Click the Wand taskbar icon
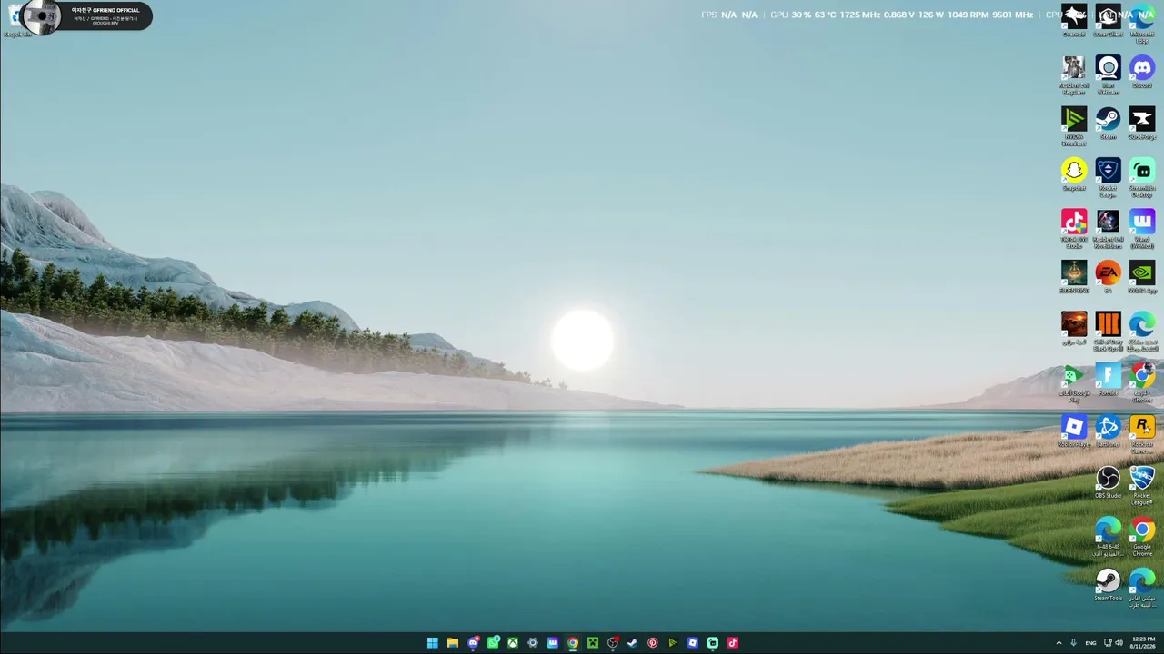This screenshot has height=654, width=1164. (x=553, y=643)
